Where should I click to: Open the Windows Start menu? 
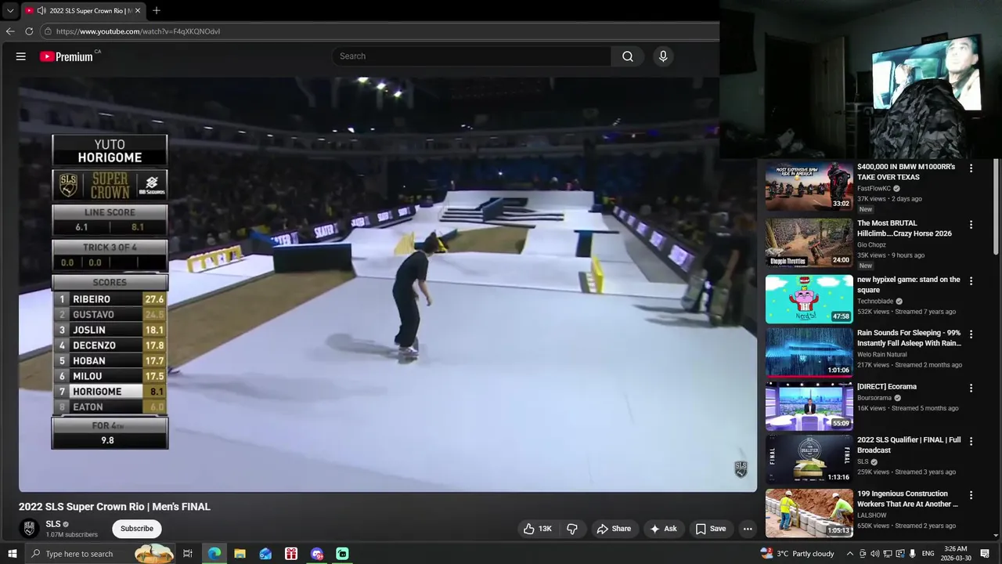[x=12, y=554]
